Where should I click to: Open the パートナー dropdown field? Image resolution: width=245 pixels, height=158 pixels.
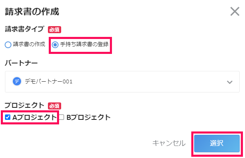coord(122,82)
